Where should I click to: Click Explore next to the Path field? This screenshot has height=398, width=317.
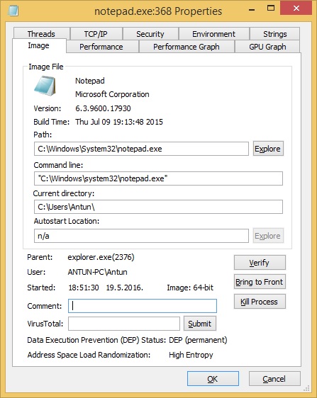pos(268,149)
